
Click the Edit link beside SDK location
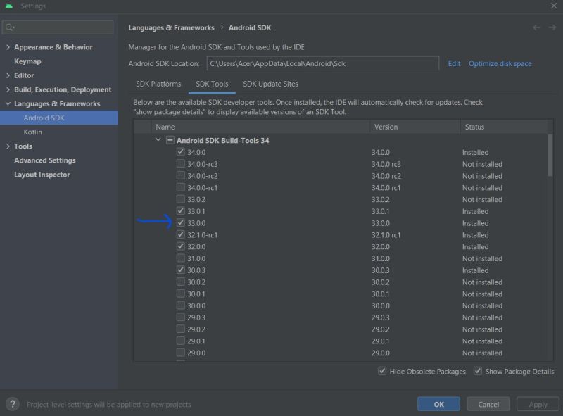tap(454, 63)
